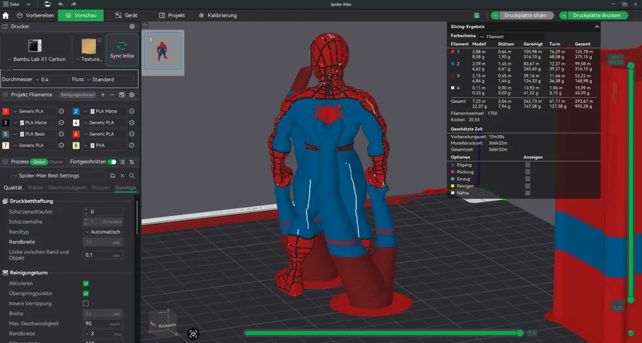Remove a filament with the minus icon
642x343 pixels.
pos(112,95)
